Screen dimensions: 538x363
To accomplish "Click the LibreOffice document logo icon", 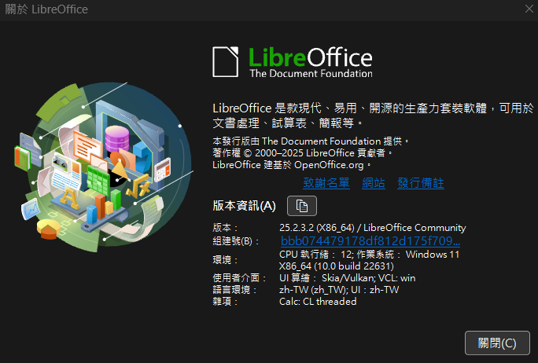I will [x=226, y=62].
